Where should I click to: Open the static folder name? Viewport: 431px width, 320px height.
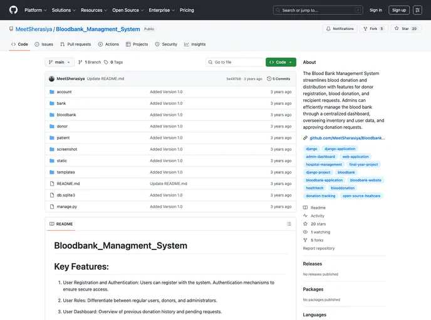point(62,161)
